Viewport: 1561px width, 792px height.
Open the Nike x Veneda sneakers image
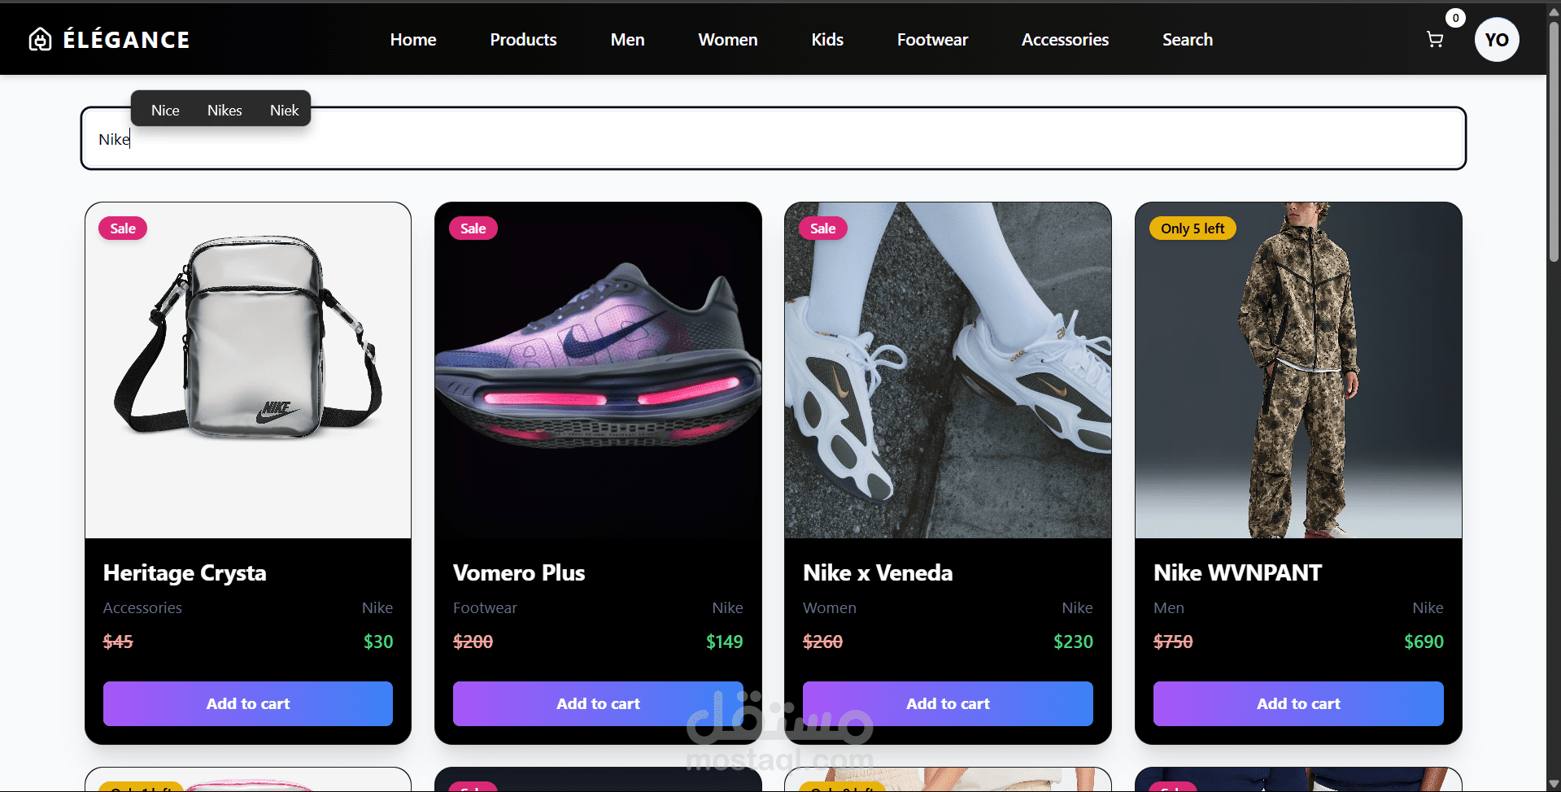[948, 370]
